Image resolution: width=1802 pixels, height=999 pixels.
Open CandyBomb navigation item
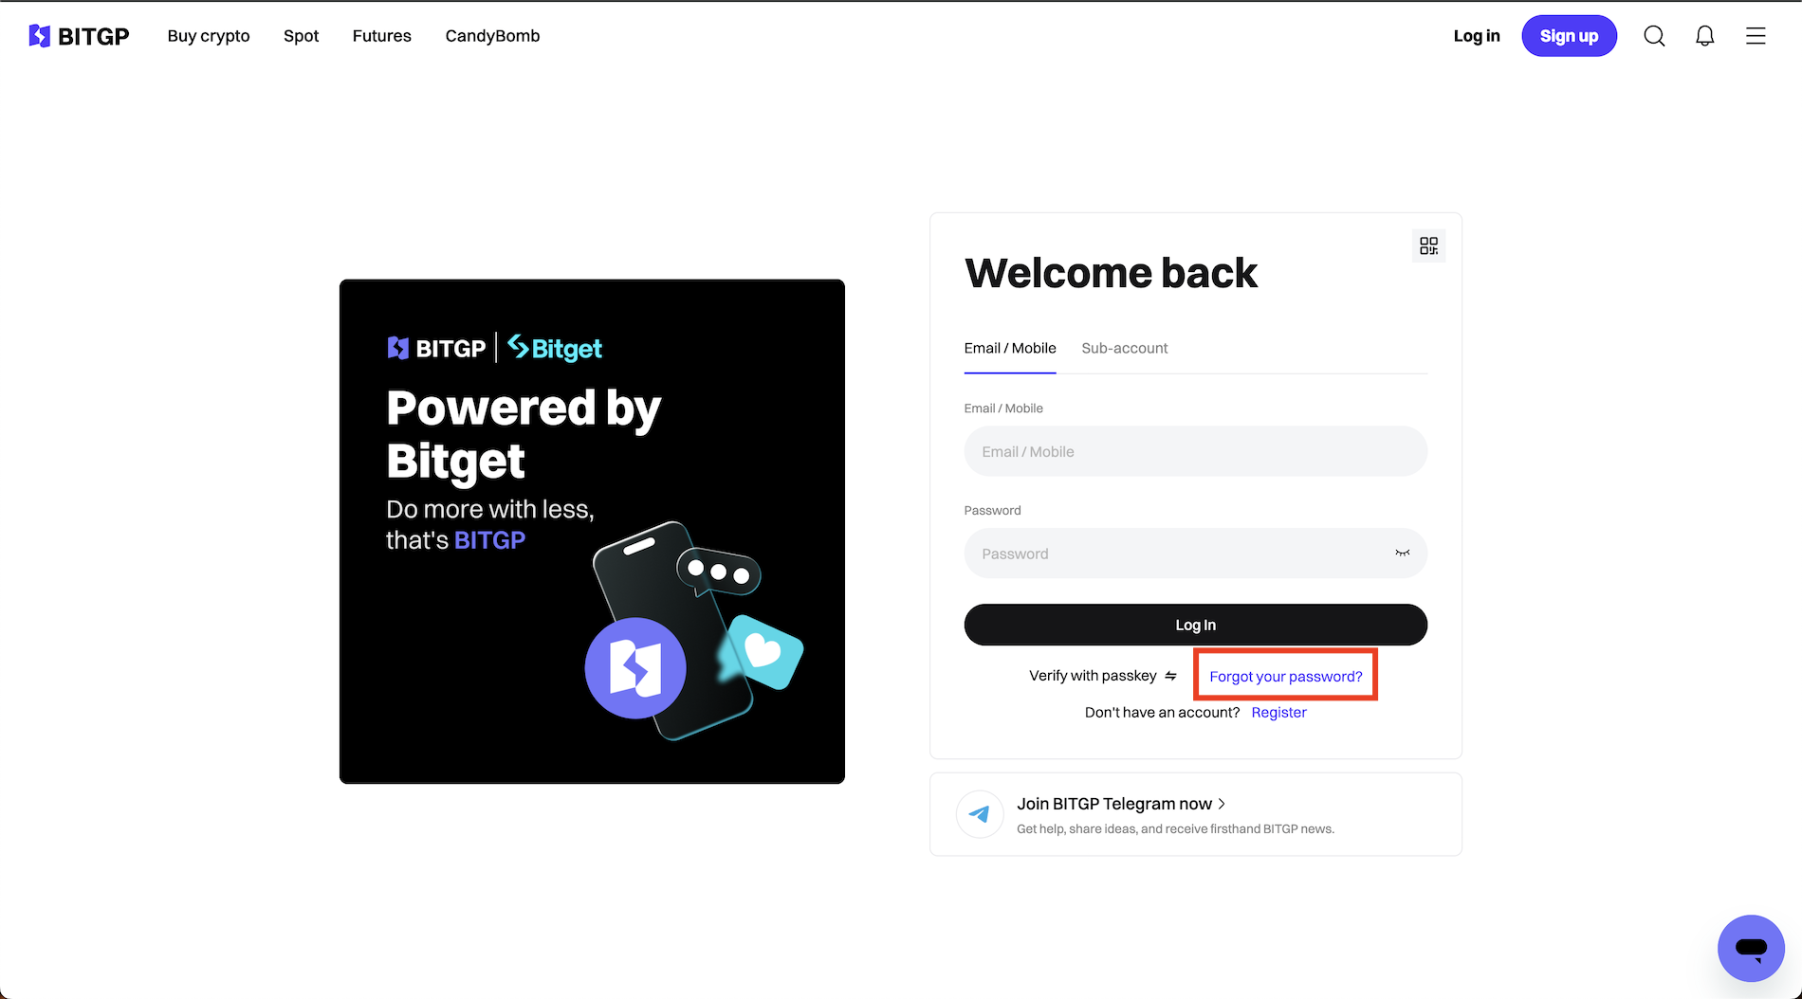pyautogui.click(x=492, y=36)
